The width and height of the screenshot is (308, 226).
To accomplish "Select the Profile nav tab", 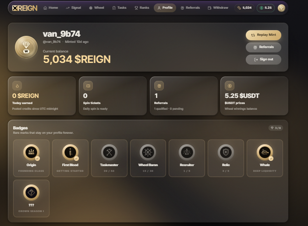I will [x=165, y=8].
